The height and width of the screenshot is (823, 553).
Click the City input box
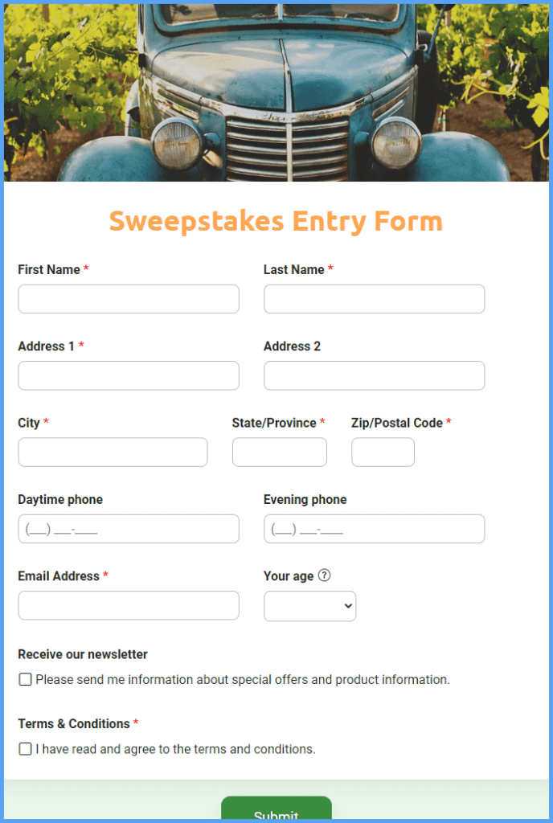[x=113, y=452]
